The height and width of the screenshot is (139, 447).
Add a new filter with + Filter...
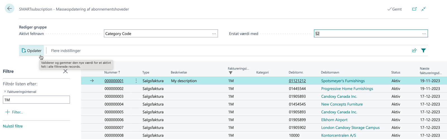tap(14, 112)
